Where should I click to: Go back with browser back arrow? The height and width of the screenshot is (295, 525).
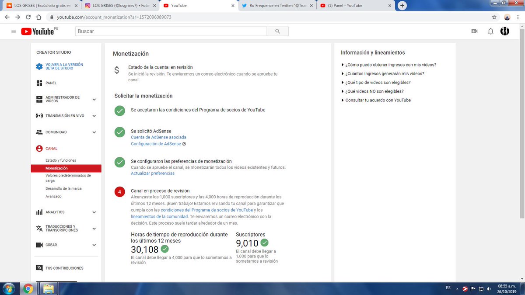pyautogui.click(x=7, y=17)
